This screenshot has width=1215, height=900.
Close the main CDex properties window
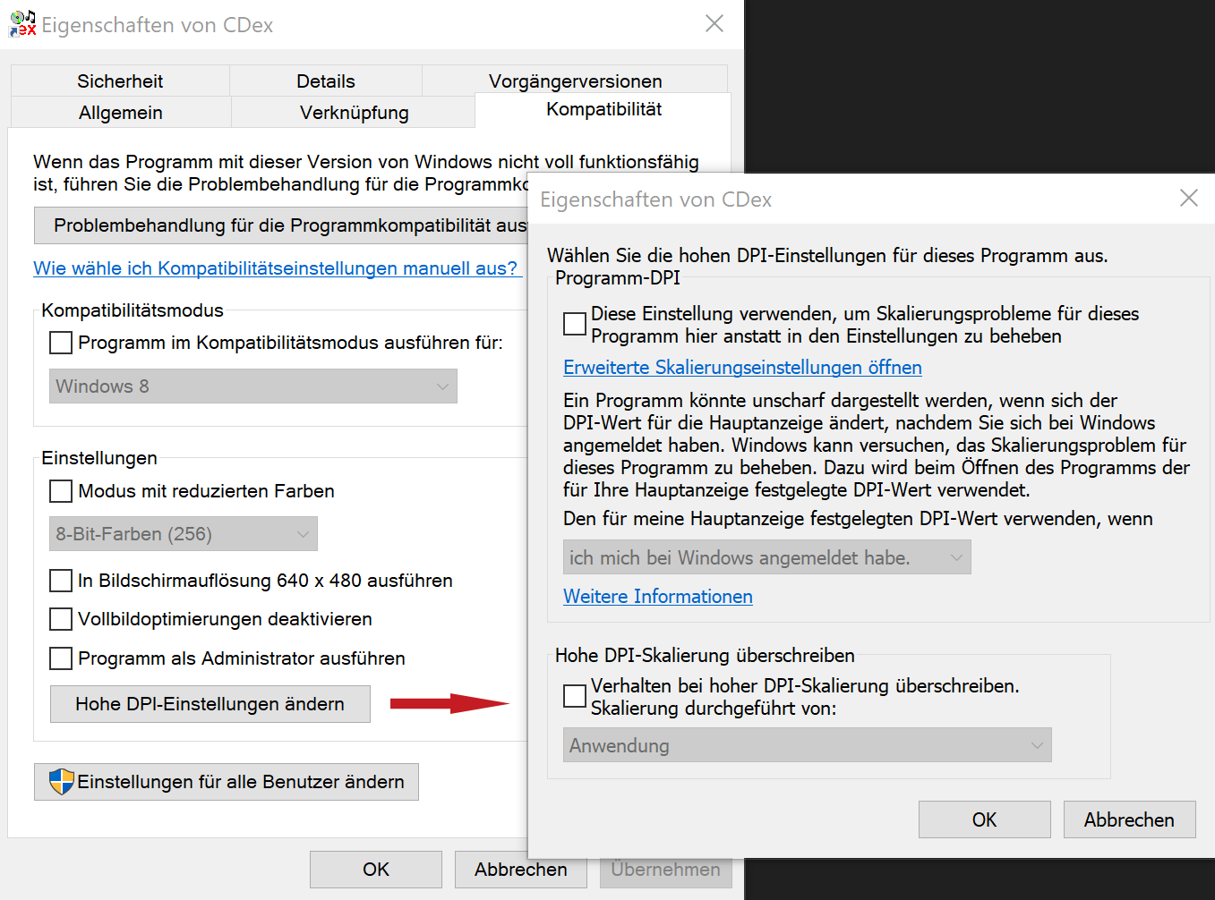(x=714, y=23)
